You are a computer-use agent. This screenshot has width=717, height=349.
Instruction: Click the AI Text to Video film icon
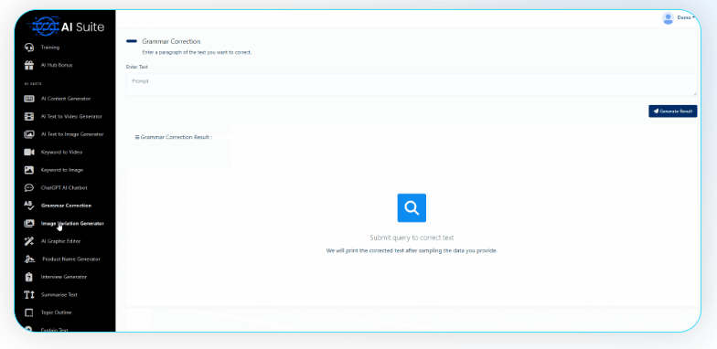pos(29,117)
